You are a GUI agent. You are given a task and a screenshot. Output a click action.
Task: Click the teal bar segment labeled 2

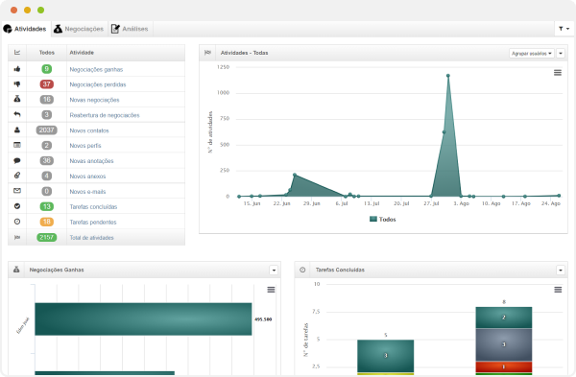[x=504, y=318]
